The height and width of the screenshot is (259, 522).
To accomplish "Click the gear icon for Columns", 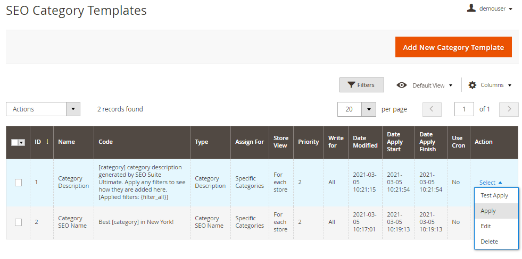I will 472,85.
